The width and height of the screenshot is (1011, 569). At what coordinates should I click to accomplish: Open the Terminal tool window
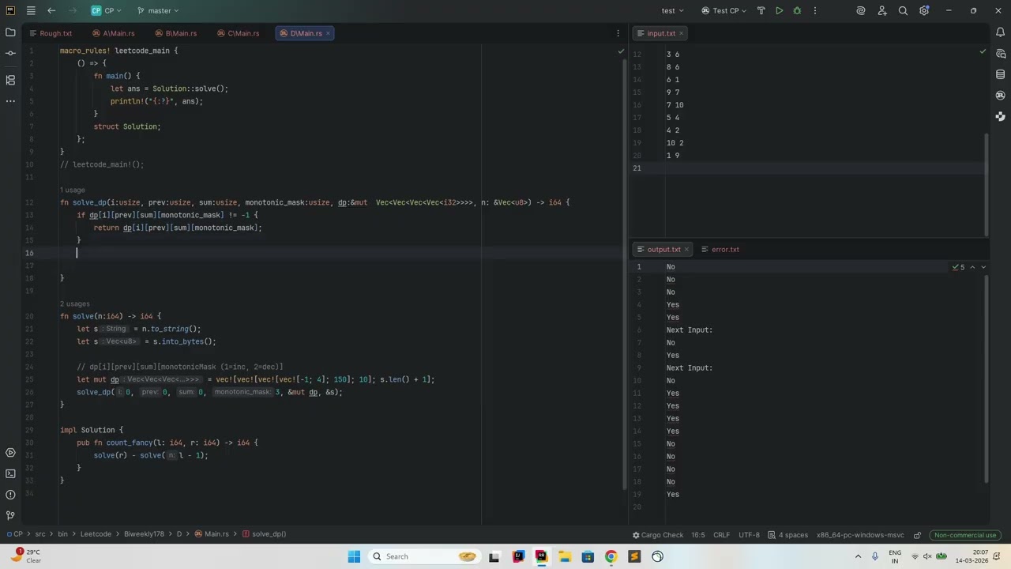tap(10, 473)
